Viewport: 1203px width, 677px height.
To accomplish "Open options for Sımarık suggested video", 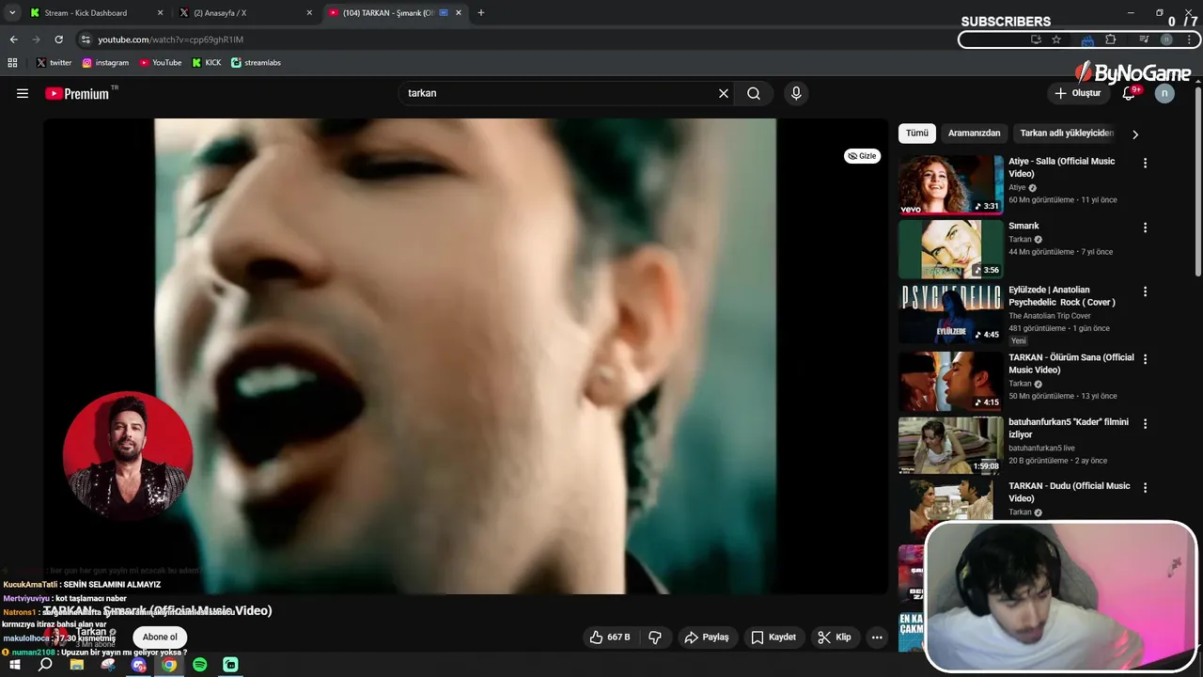I will [x=1145, y=228].
